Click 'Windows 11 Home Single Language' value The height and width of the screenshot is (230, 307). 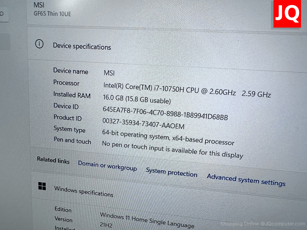[147, 220]
